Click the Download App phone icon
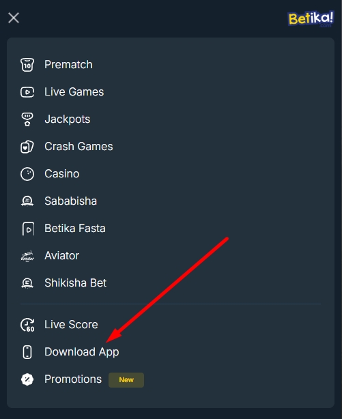 pos(27,352)
